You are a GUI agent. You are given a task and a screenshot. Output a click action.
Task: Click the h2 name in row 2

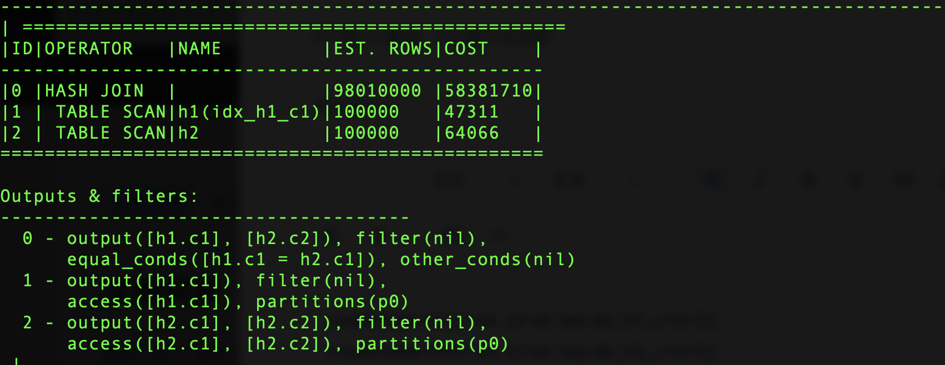(188, 133)
